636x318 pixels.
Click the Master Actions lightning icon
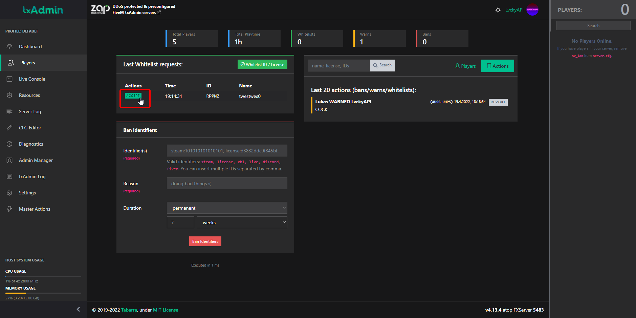[9, 209]
